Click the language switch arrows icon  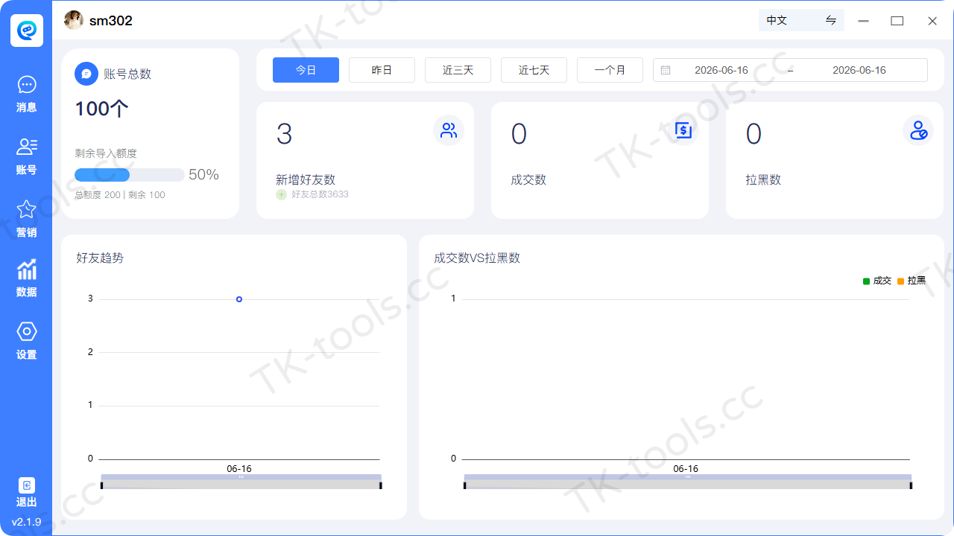[831, 20]
